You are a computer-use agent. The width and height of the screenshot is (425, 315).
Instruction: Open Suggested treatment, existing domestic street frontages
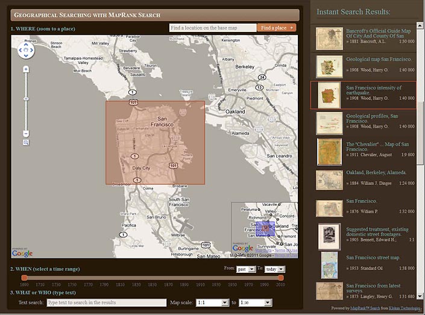click(377, 231)
